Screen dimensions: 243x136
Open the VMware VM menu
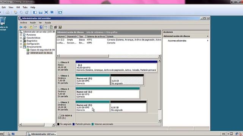[18, 8]
